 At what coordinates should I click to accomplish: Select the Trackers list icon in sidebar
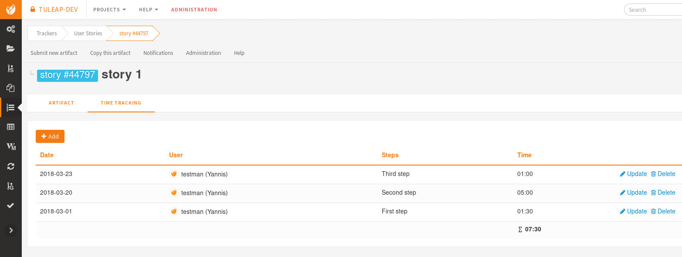[11, 107]
